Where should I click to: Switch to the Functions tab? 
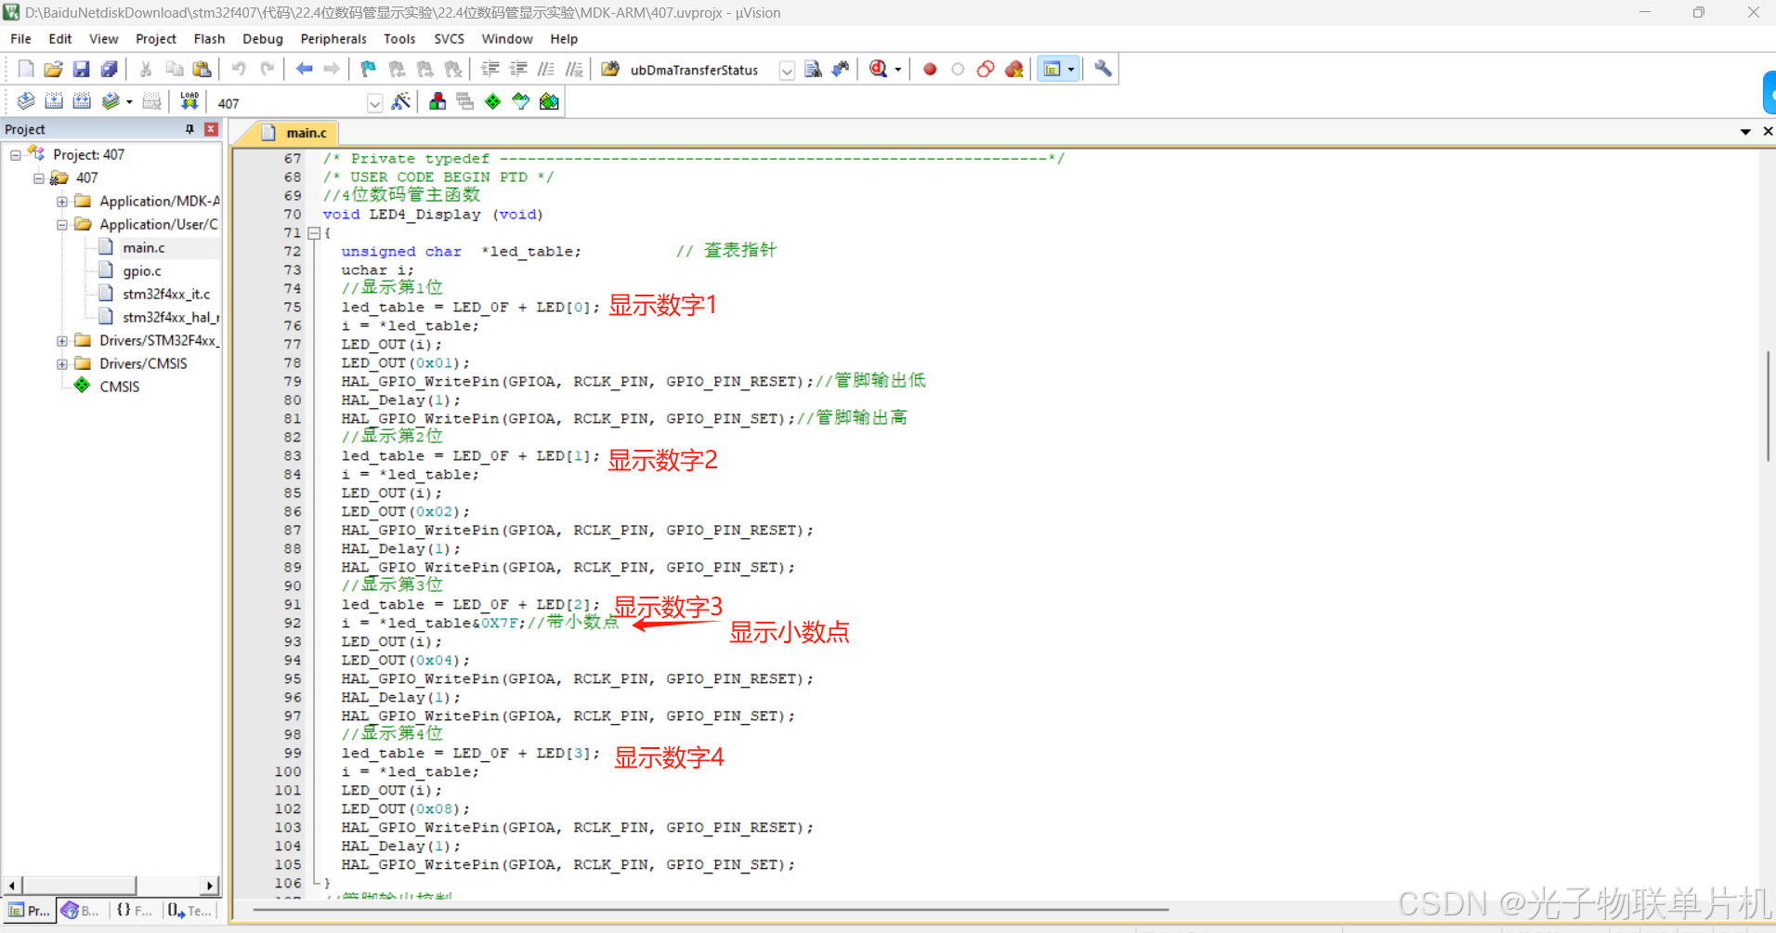click(x=135, y=911)
